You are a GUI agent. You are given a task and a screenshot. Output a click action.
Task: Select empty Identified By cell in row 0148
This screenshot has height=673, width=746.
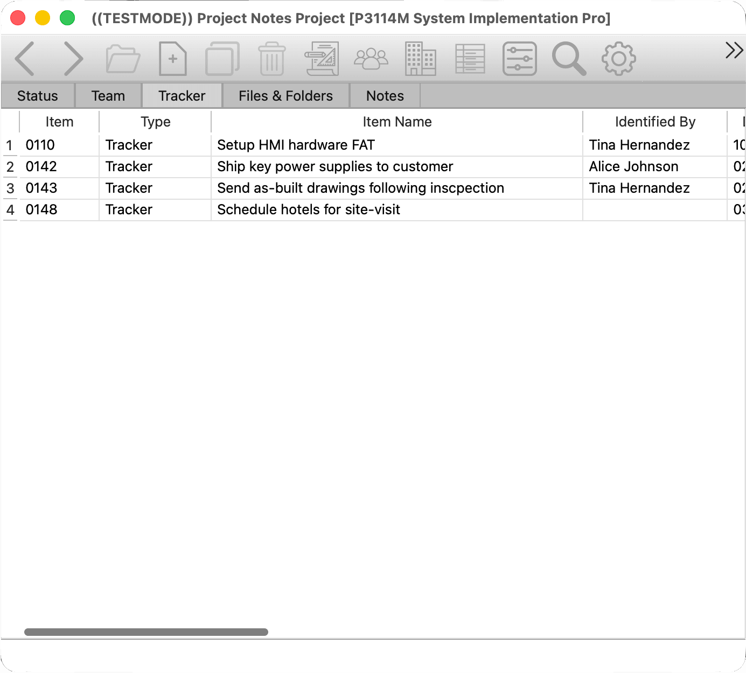click(655, 210)
